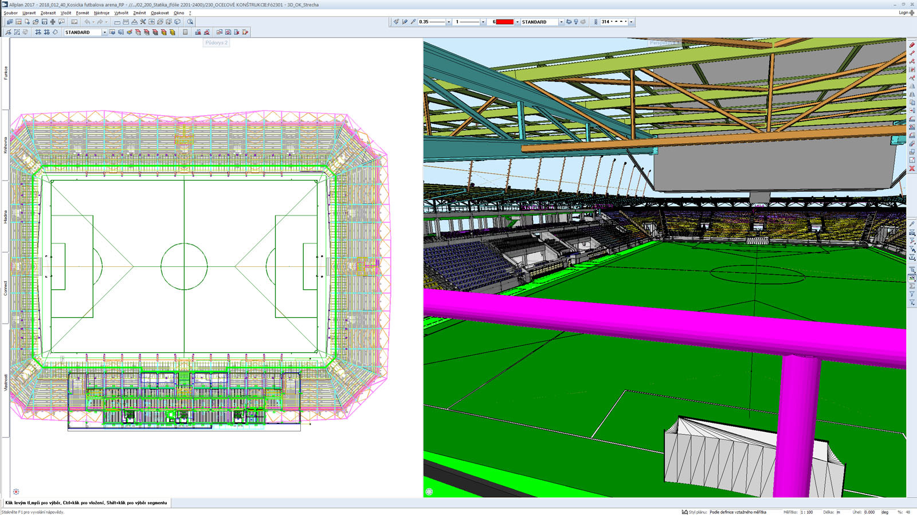917x515 pixels.
Task: Click the Undo arrow icon
Action: (88, 22)
